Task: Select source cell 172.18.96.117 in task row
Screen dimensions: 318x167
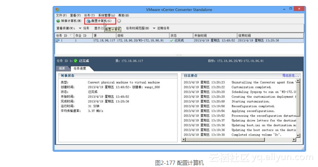Action: tap(104, 41)
